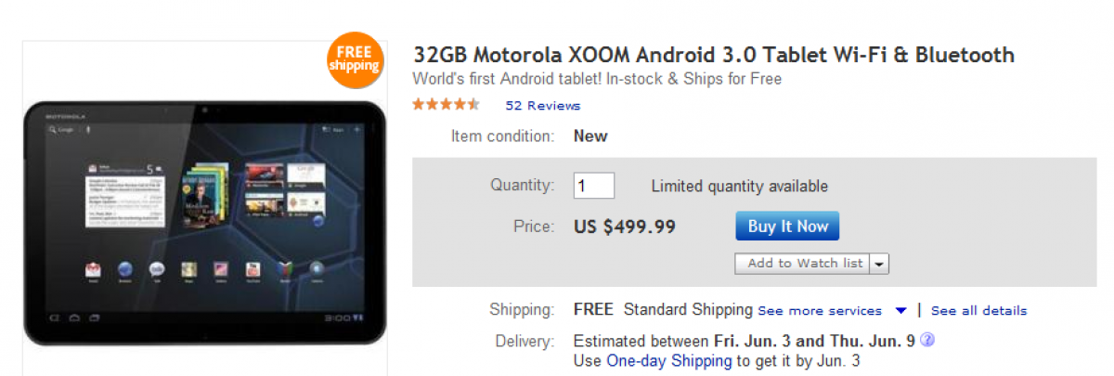Click the Add to Watch list button

pyautogui.click(x=804, y=264)
